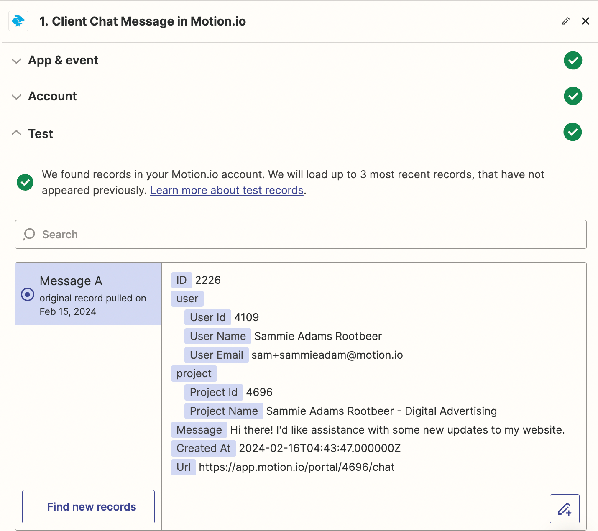The width and height of the screenshot is (598, 531).
Task: Open the App & event section header
Action: pos(63,61)
